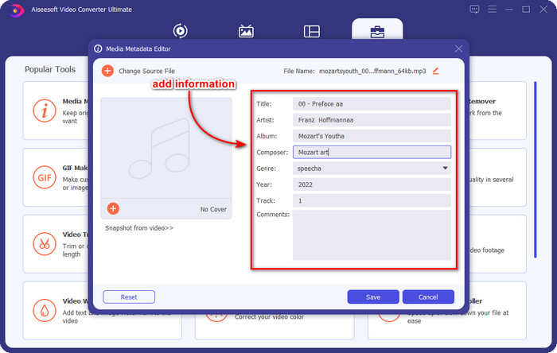
Task: Click the Composer label
Action: pyautogui.click(x=272, y=153)
